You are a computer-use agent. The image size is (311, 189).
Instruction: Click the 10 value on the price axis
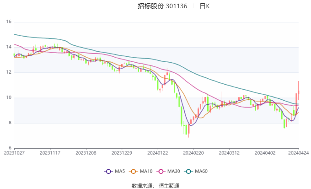9,97
